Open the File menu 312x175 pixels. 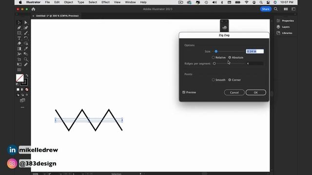pyautogui.click(x=47, y=2)
